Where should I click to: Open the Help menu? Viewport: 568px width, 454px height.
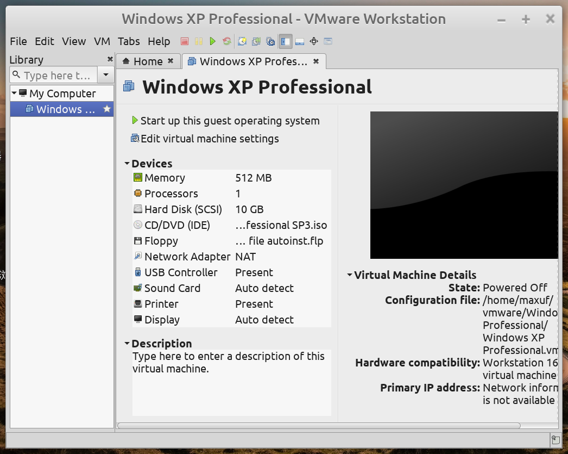click(159, 41)
